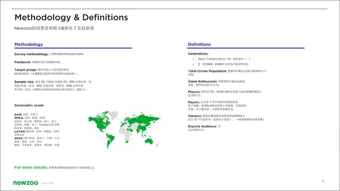Click the green world map graphic
Viewport: 340px width, 191px height.
pos(124,130)
